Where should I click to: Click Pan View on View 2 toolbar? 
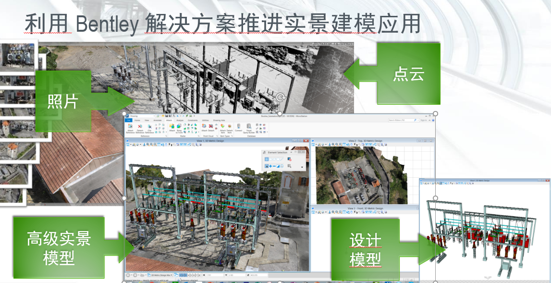tap(351, 145)
